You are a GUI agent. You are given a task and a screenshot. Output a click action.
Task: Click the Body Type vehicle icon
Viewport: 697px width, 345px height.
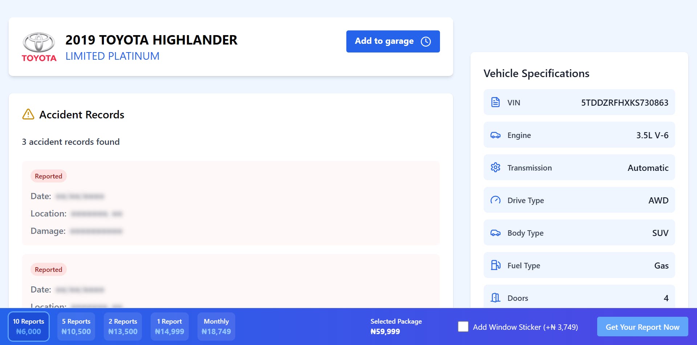tap(495, 233)
